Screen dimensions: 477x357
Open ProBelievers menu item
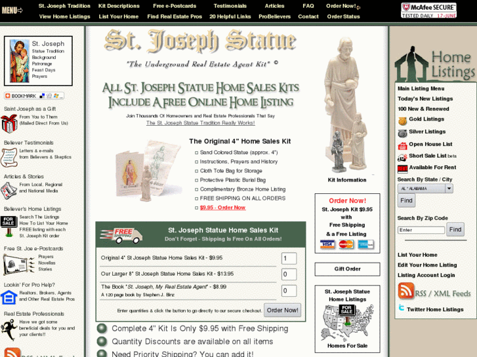[x=274, y=16]
